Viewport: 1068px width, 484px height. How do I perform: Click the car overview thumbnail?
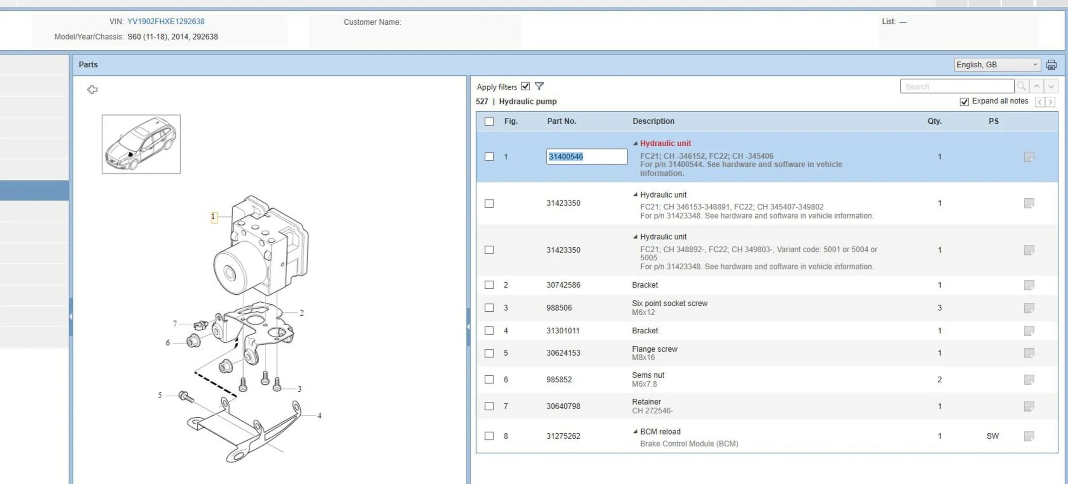141,144
